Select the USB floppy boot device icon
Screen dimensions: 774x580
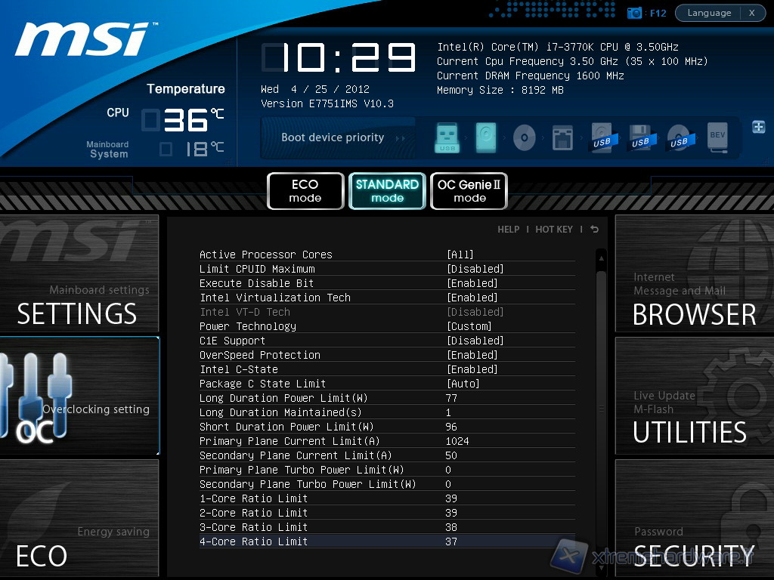[x=639, y=138]
